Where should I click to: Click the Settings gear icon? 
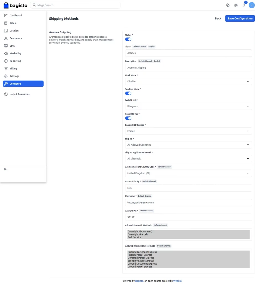(6, 76)
